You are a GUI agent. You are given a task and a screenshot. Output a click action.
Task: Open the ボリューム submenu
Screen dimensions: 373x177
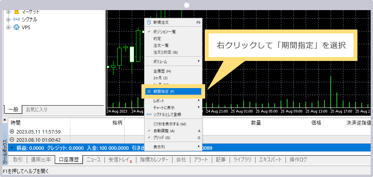pyautogui.click(x=173, y=62)
